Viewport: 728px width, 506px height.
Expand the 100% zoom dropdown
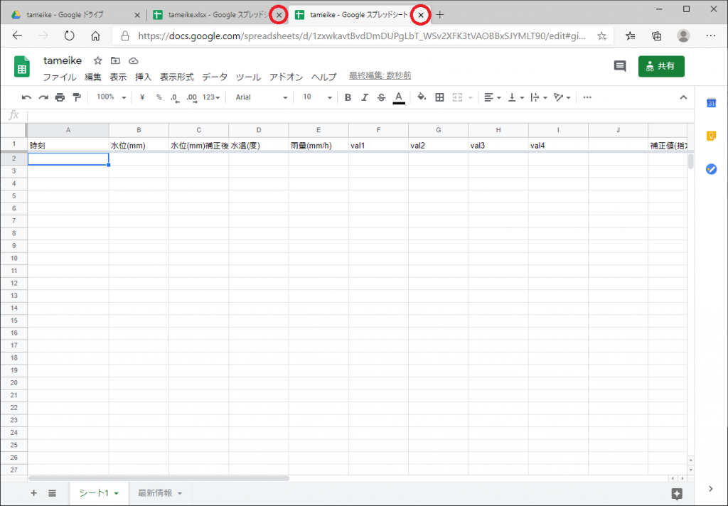112,97
